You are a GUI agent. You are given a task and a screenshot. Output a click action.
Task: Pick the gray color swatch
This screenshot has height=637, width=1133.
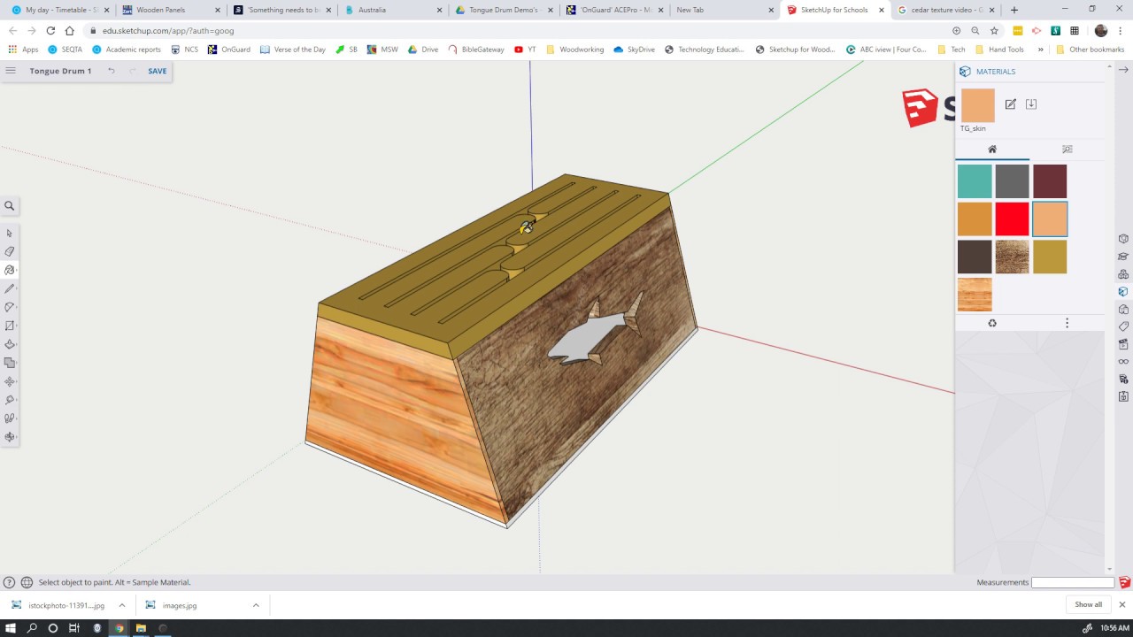(1012, 181)
